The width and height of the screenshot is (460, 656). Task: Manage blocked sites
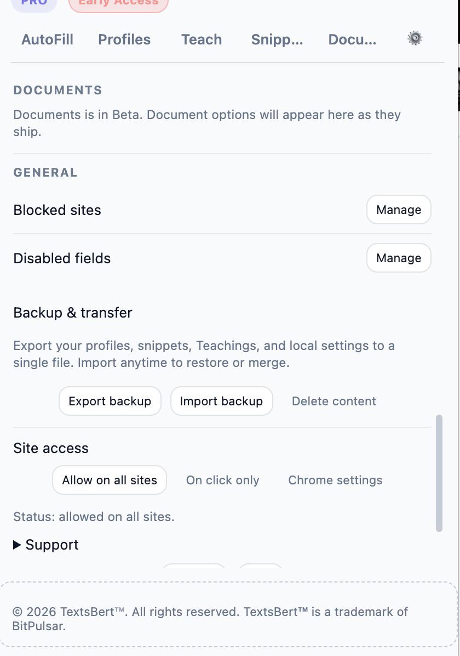point(399,210)
